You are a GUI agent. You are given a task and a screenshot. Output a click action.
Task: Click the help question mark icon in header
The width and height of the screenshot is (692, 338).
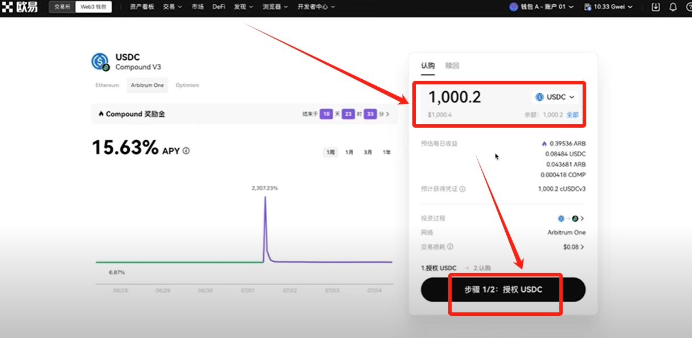tap(689, 7)
